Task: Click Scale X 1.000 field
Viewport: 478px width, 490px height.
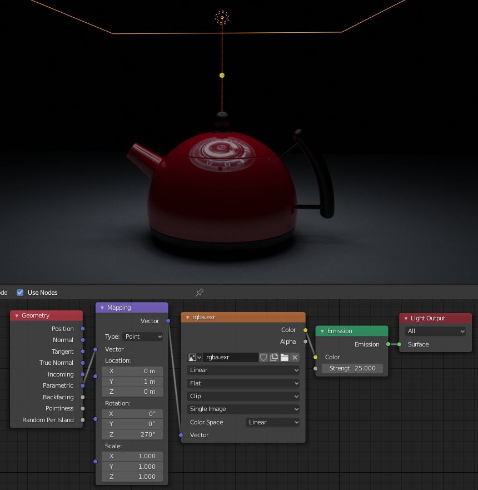Action: click(132, 456)
